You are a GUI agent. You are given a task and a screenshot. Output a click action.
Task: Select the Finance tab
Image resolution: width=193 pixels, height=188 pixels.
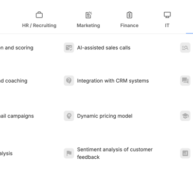[x=129, y=20]
